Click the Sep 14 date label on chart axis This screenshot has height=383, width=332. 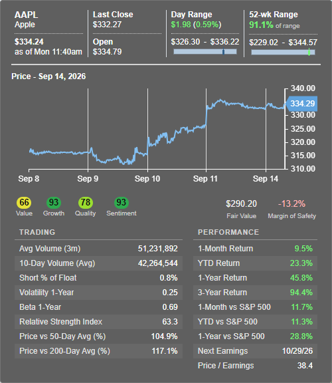[266, 179]
